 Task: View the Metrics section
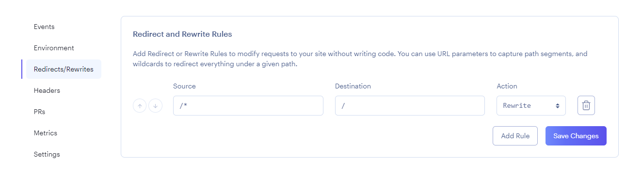(x=46, y=133)
